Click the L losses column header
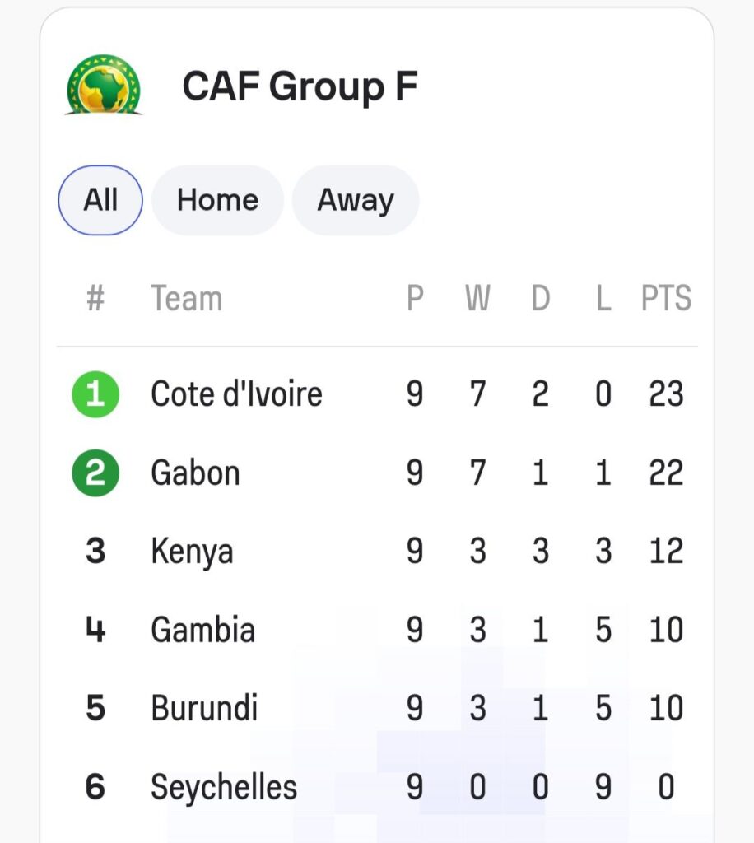The image size is (754, 843). point(603,299)
